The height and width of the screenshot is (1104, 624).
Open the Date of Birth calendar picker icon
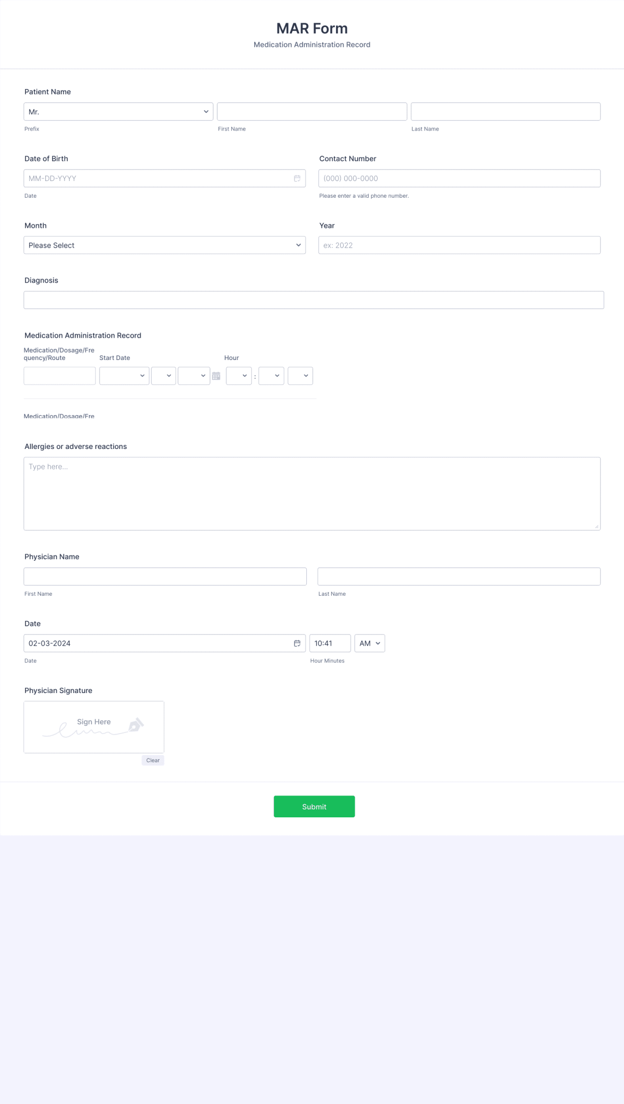pos(297,178)
